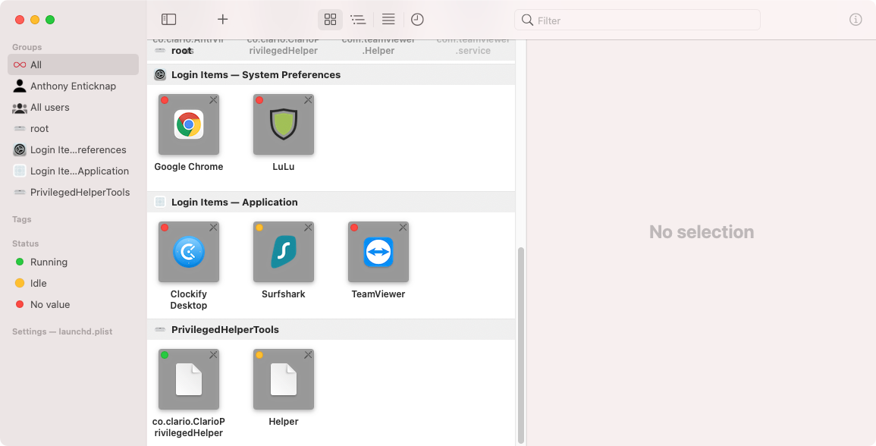Click Login Items — System Preferences header

331,75
